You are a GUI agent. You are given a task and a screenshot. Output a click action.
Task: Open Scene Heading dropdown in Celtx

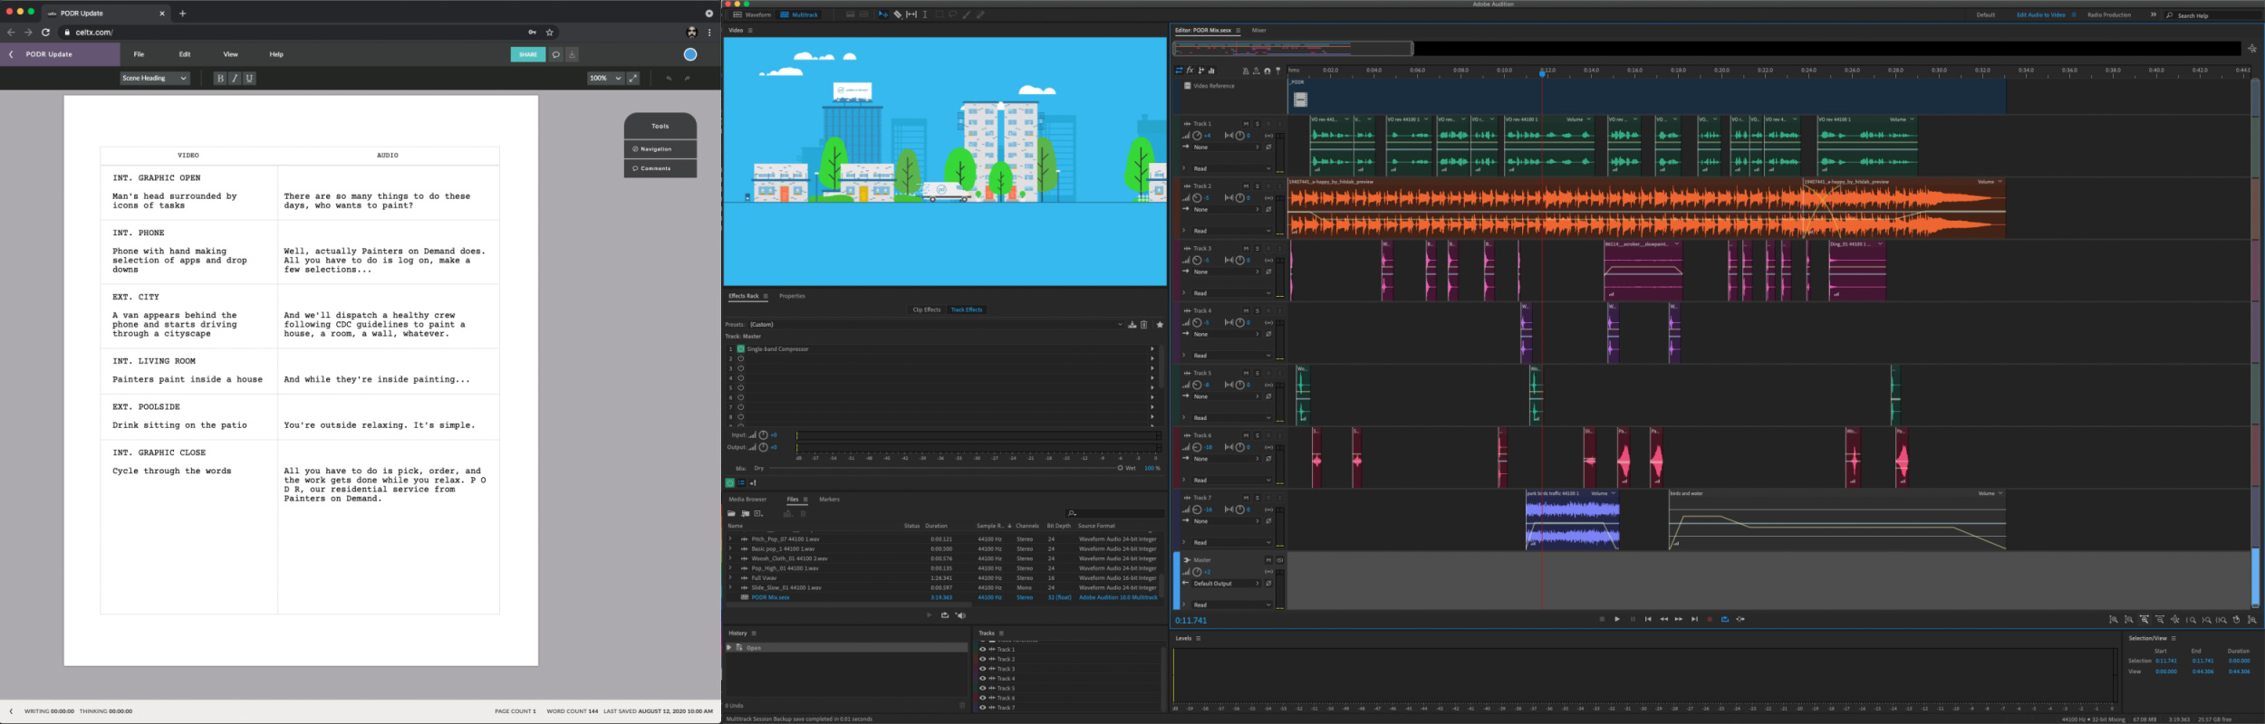(x=155, y=78)
